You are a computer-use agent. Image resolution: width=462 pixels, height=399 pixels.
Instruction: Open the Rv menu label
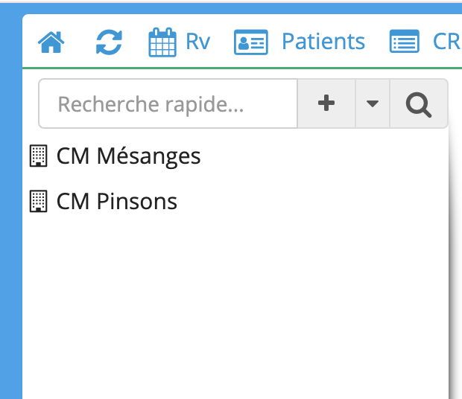tap(198, 42)
